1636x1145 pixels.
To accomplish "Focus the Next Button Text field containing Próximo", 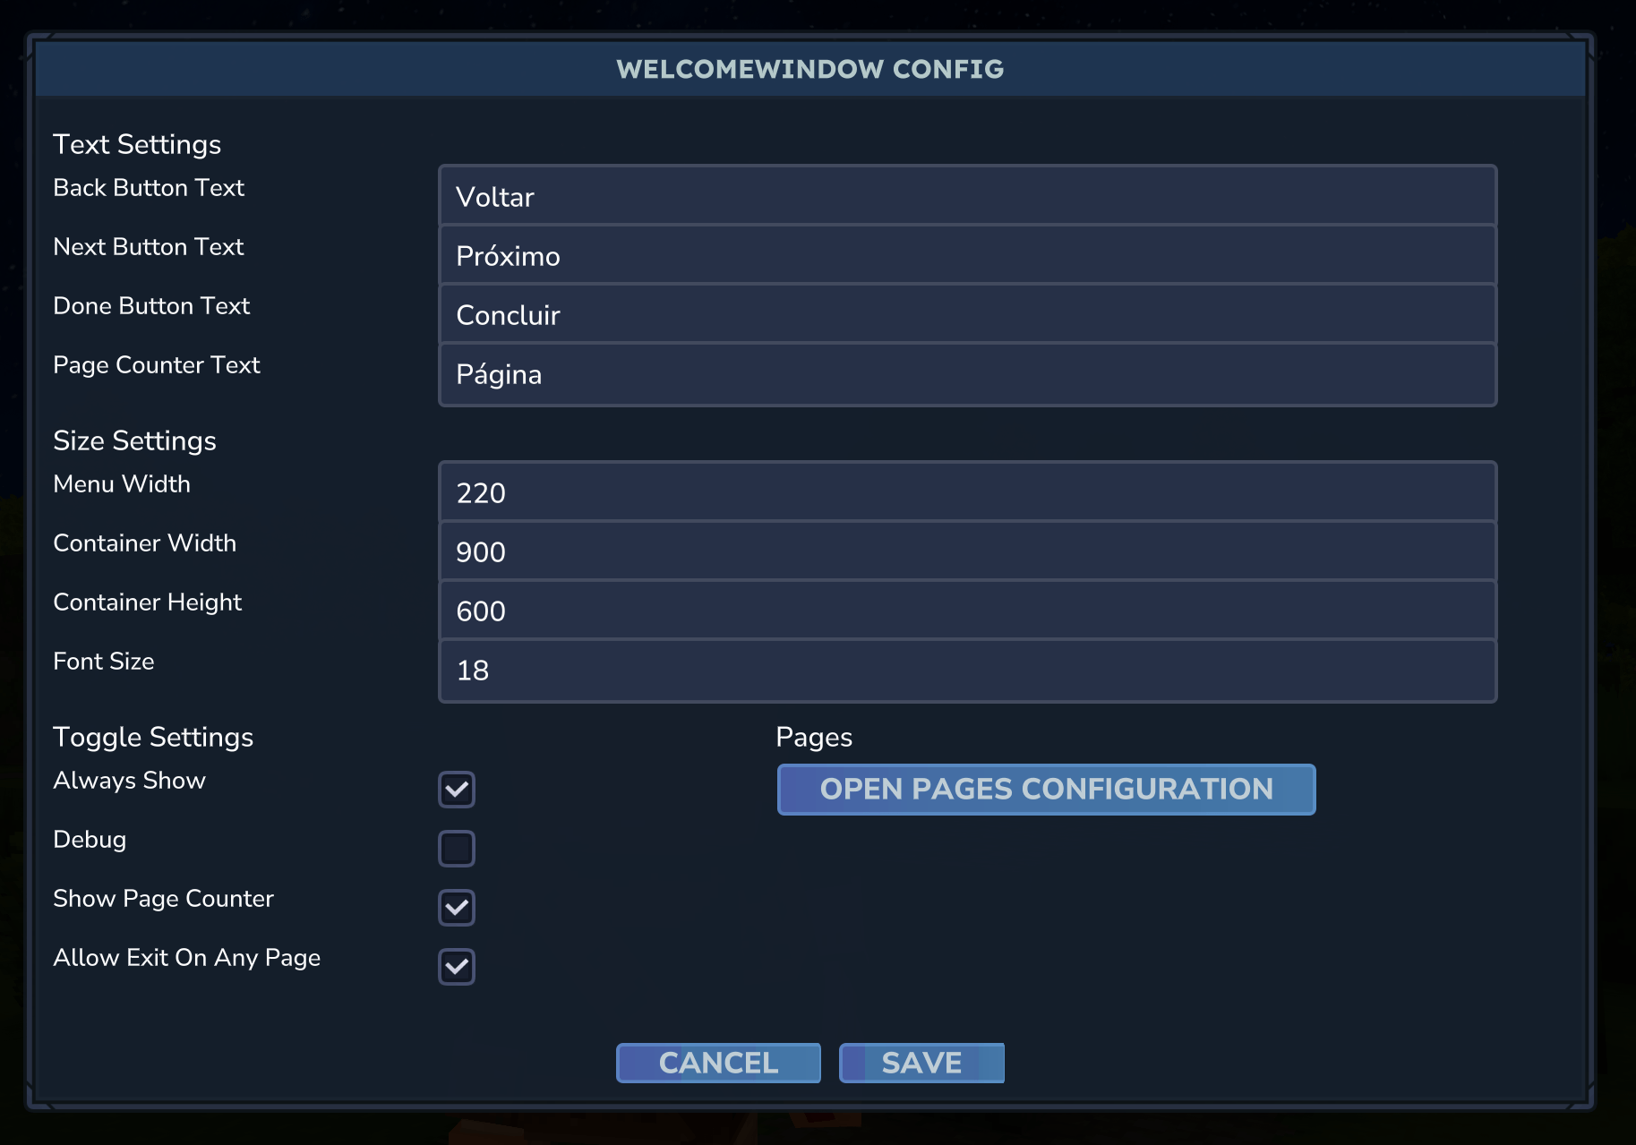I will [x=967, y=255].
